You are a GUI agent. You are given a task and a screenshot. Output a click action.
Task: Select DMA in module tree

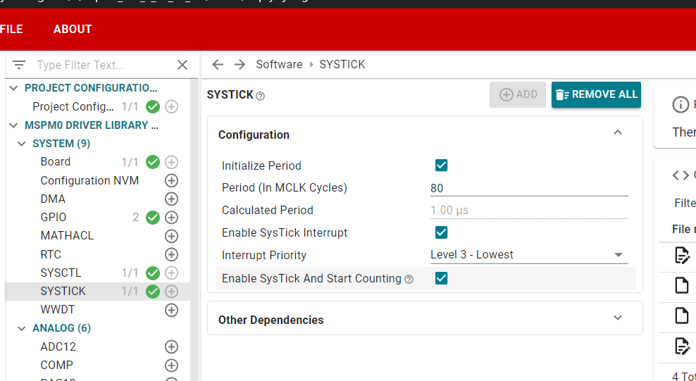pos(53,199)
